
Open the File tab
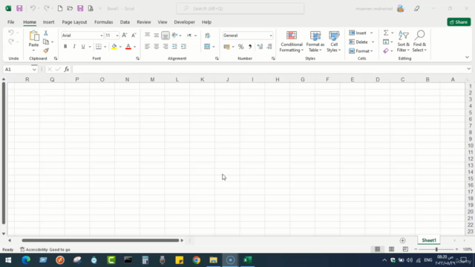point(11,22)
